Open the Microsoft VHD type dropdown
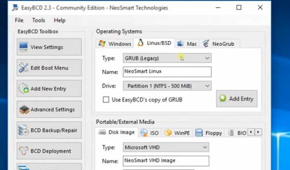The height and width of the screenshot is (170, 290). click(166, 147)
